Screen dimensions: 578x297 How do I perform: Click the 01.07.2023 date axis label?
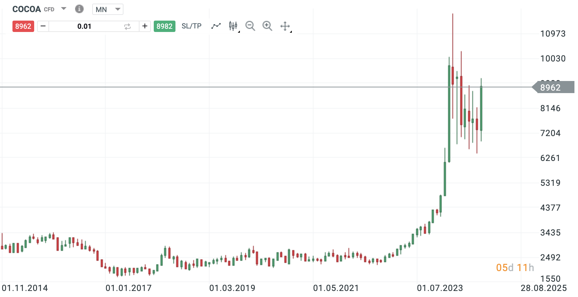pos(440,288)
